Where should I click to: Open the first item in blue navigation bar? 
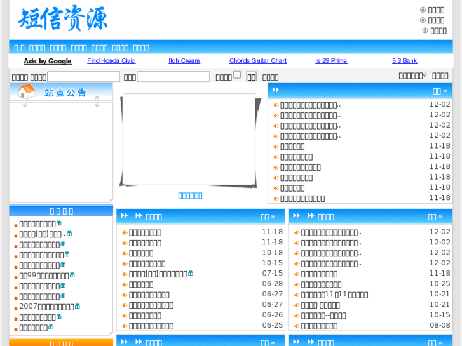tap(20, 48)
